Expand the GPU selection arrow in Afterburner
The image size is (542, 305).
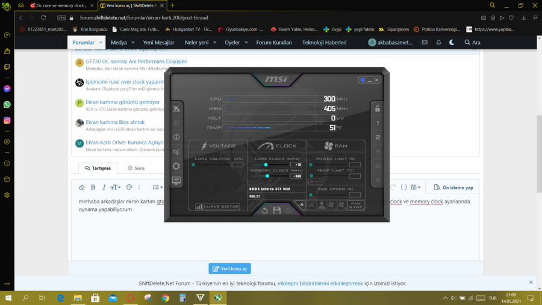tap(302, 205)
